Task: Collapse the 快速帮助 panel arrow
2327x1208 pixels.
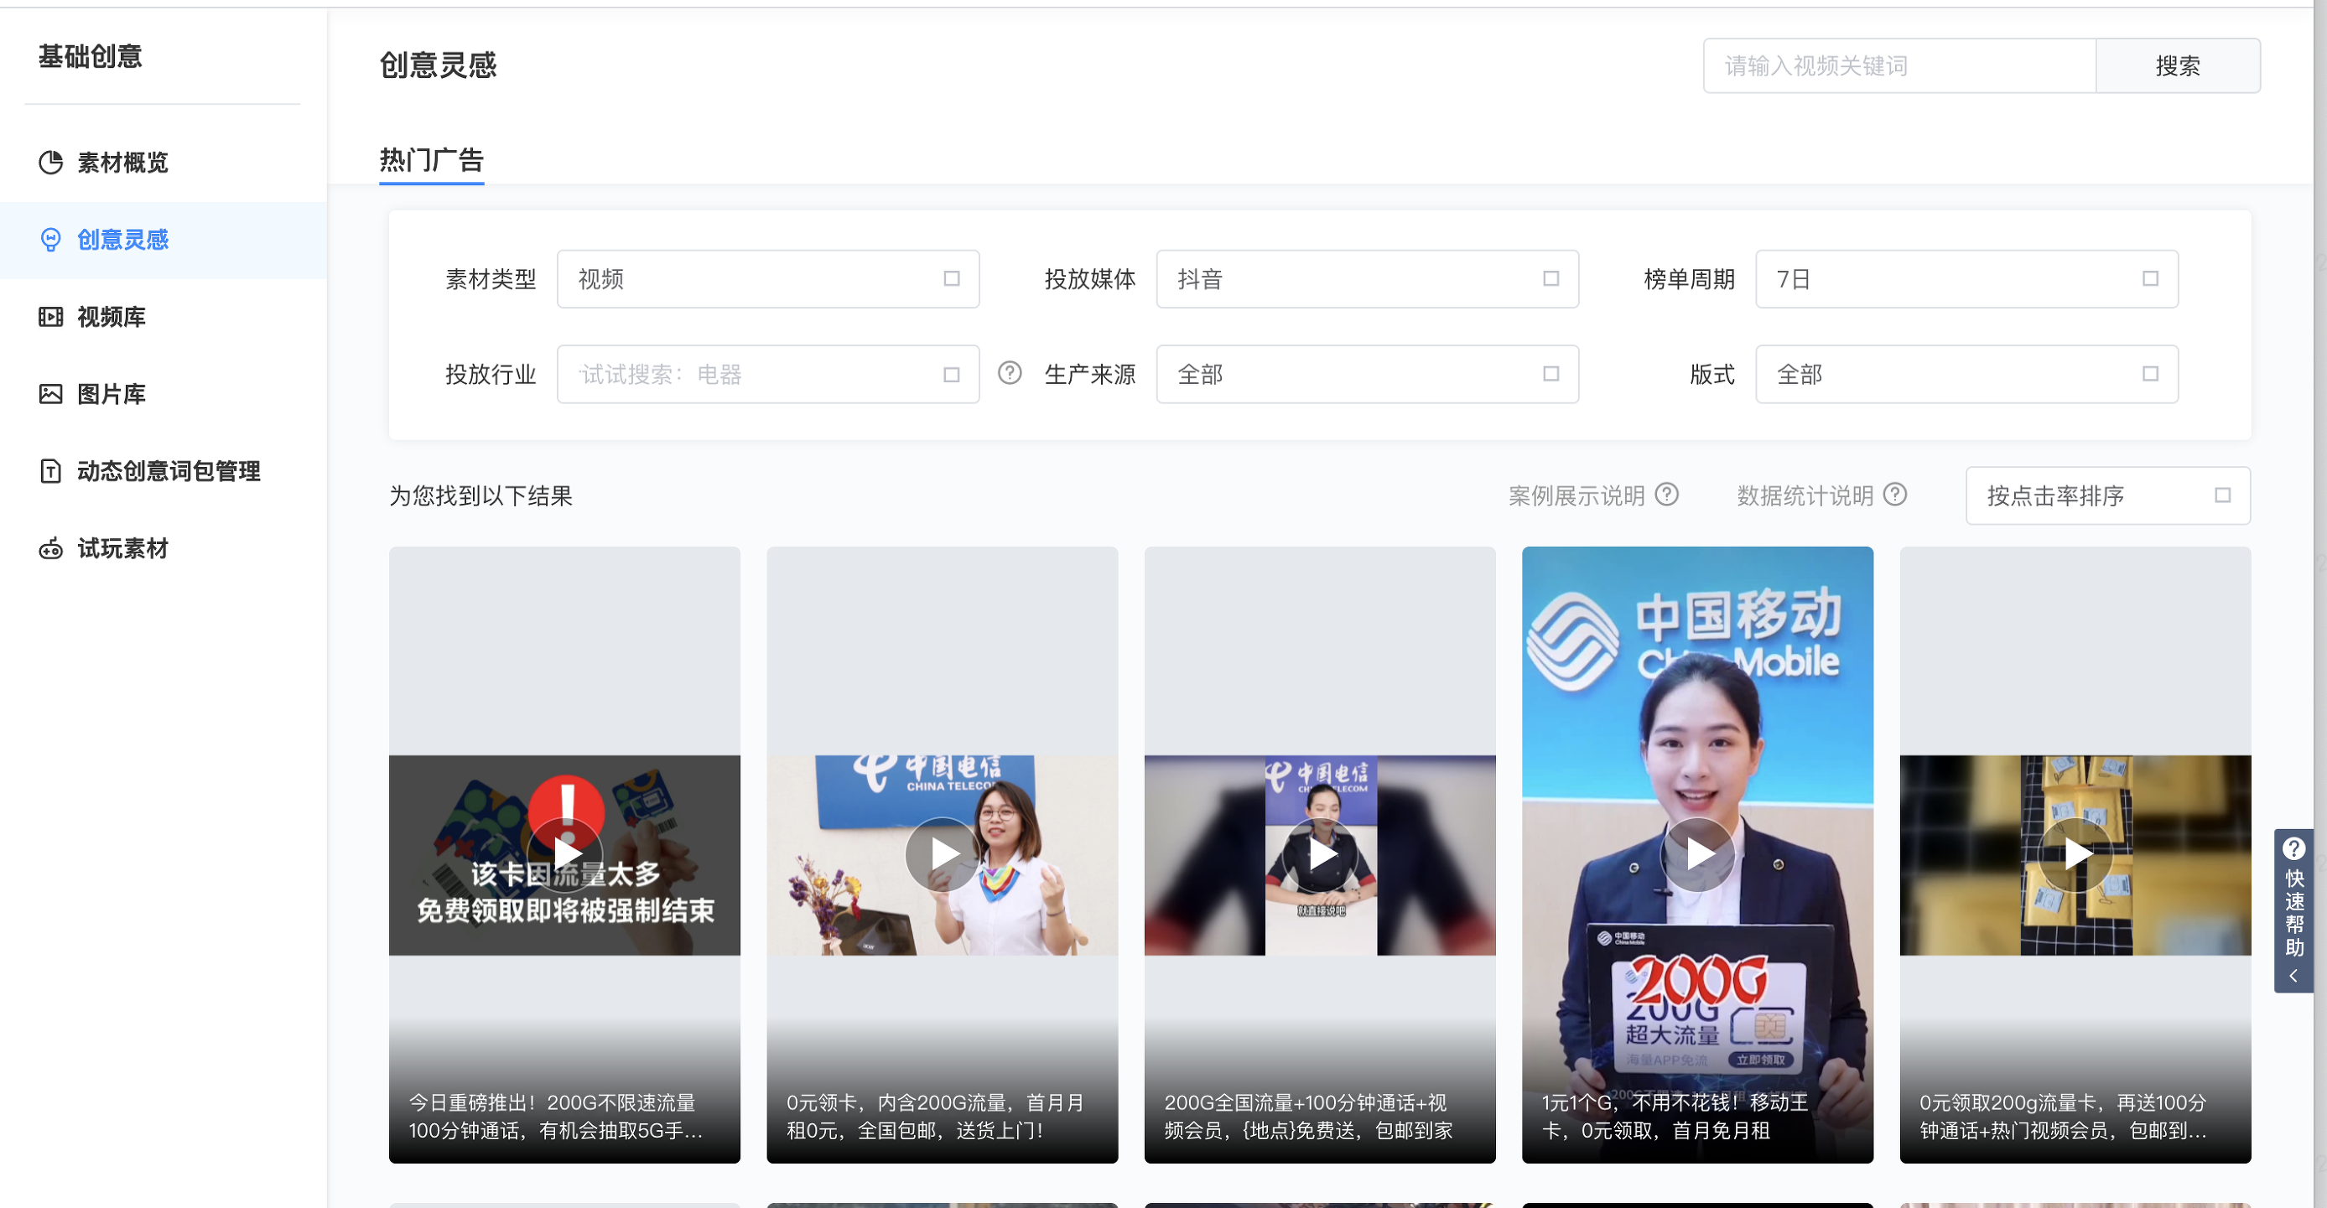Action: [2293, 976]
